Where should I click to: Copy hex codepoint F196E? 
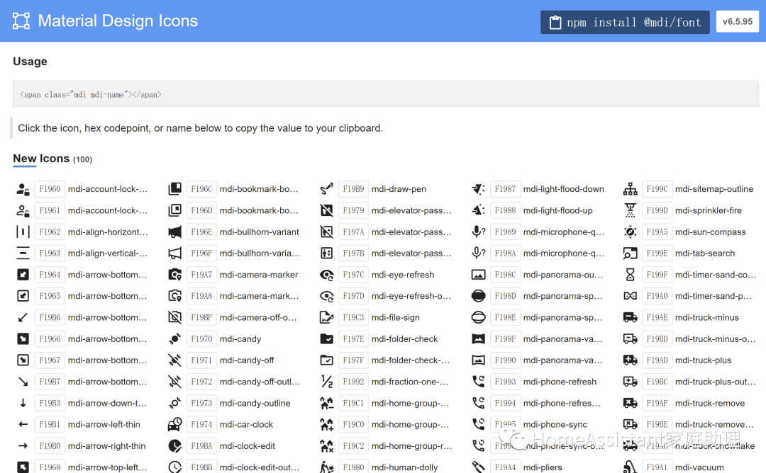[201, 232]
